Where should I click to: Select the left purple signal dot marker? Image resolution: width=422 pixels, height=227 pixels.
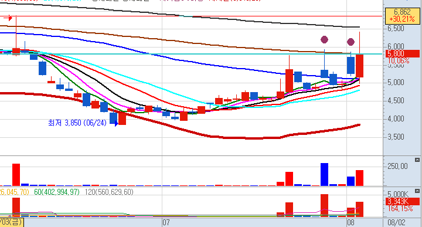[x=325, y=40]
